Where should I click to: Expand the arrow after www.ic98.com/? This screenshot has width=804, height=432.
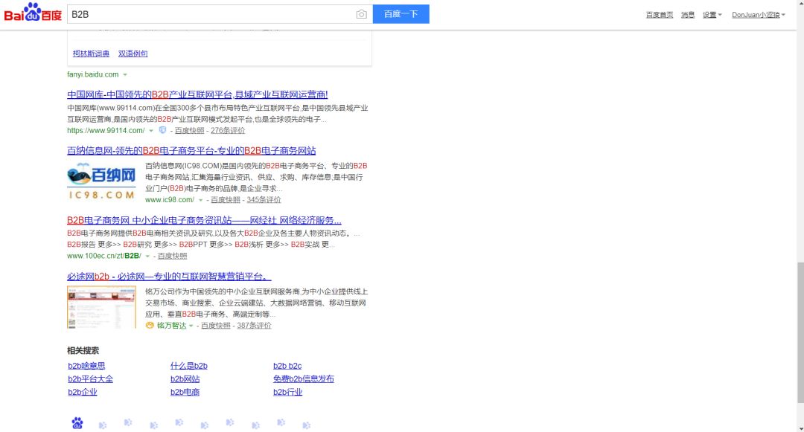tap(200, 200)
